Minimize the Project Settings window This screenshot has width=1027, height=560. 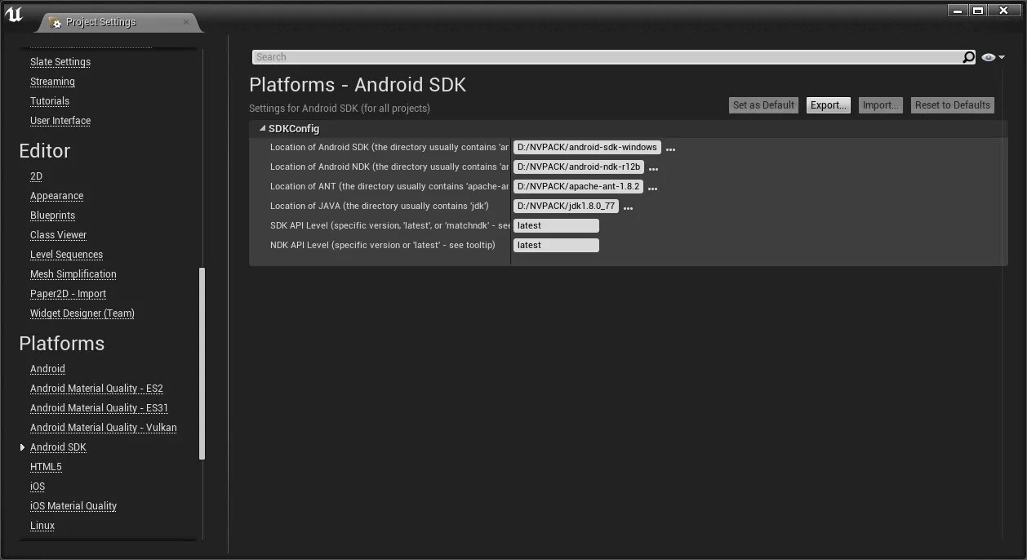[958, 11]
